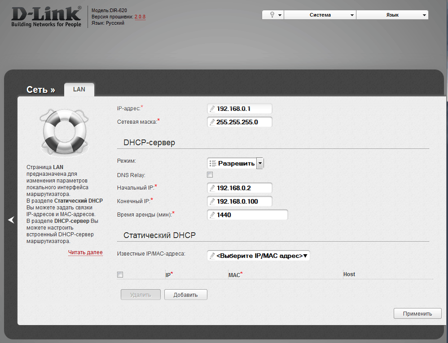Expand the Режим dropdown arrow
Viewport: 448px width, 343px height.
click(x=260, y=163)
